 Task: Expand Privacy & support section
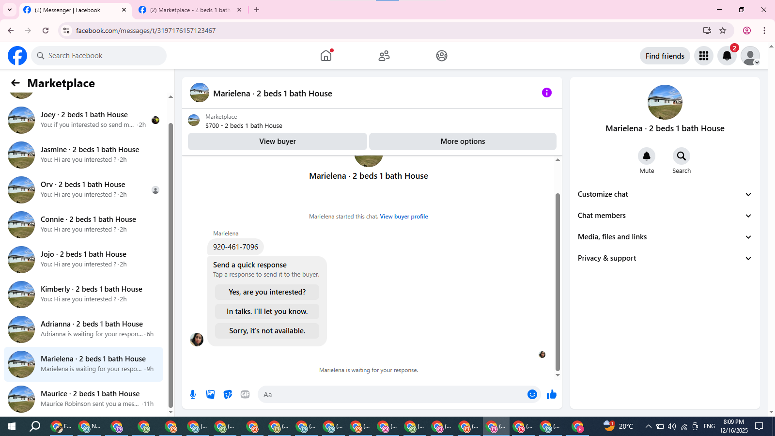pos(665,258)
